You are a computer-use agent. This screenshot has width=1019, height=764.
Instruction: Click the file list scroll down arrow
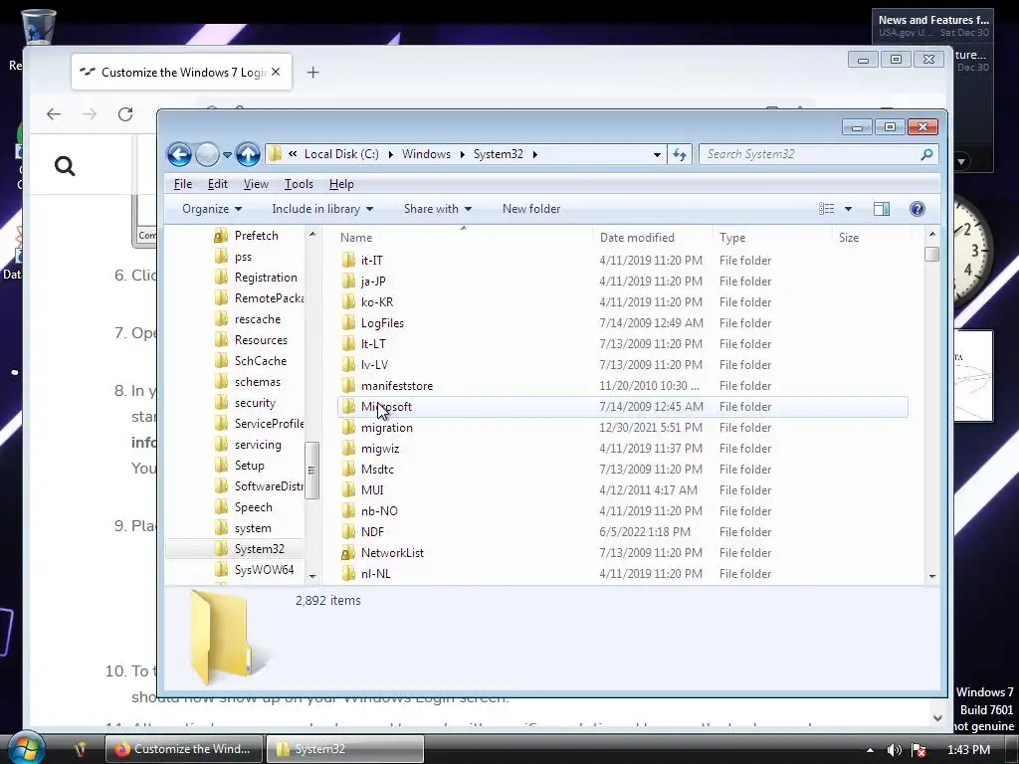[x=932, y=576]
